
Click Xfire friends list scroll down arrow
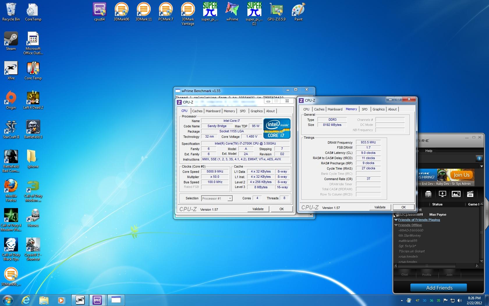tap(481, 262)
